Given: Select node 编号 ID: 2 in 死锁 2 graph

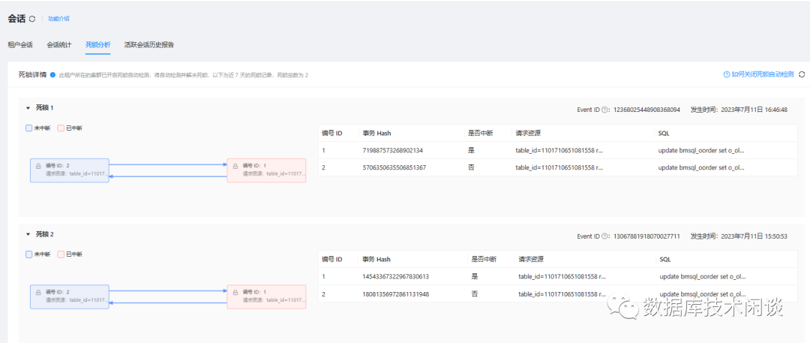Looking at the screenshot, I should coord(69,296).
